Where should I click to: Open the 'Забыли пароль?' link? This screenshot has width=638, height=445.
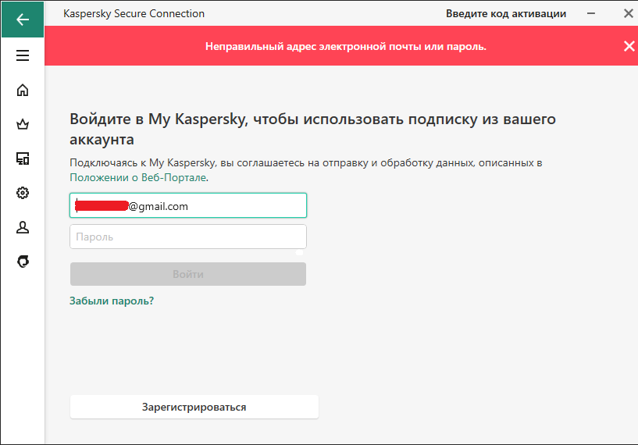[112, 301]
